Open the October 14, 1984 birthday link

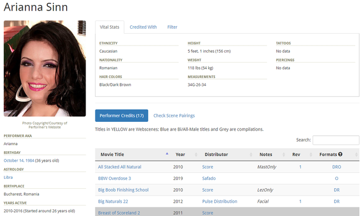point(19,161)
